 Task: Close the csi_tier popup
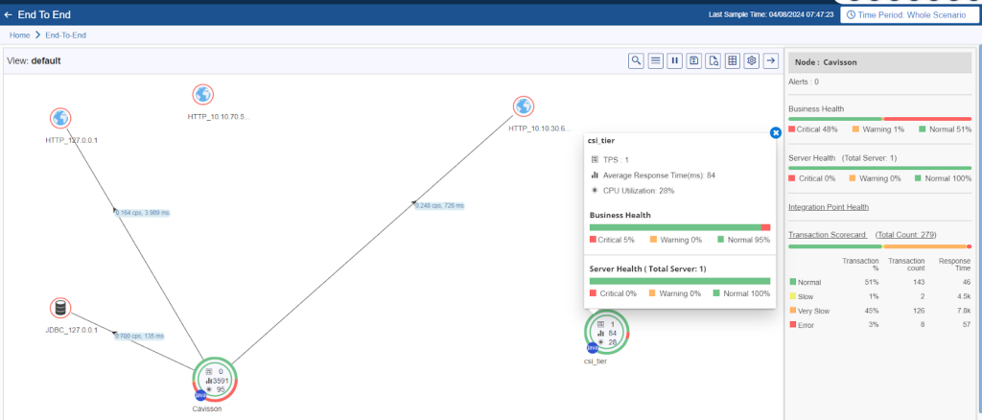coord(775,133)
